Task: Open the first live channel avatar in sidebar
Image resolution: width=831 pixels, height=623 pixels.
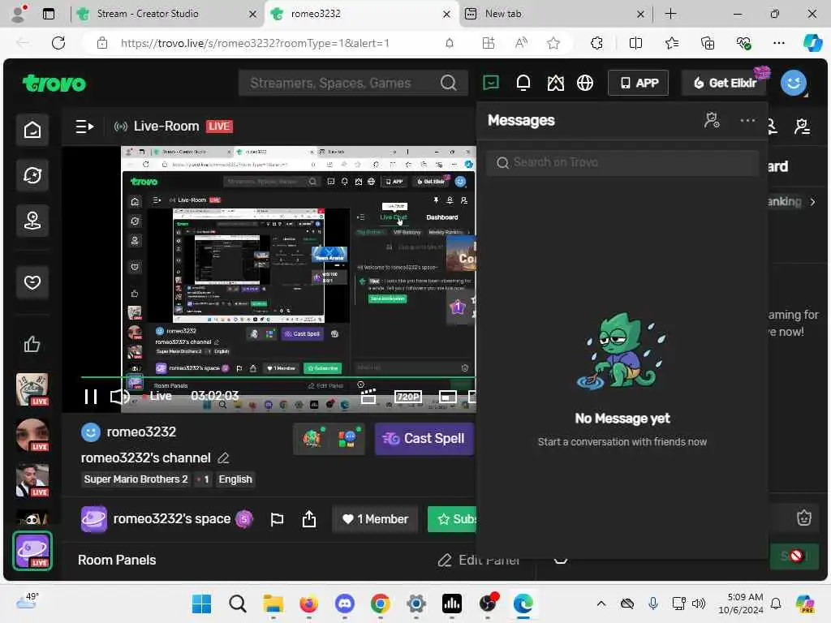Action: [x=32, y=389]
